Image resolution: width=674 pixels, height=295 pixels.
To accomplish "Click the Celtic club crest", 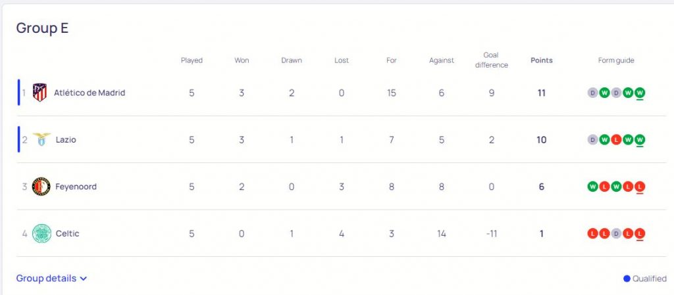I will click(41, 233).
